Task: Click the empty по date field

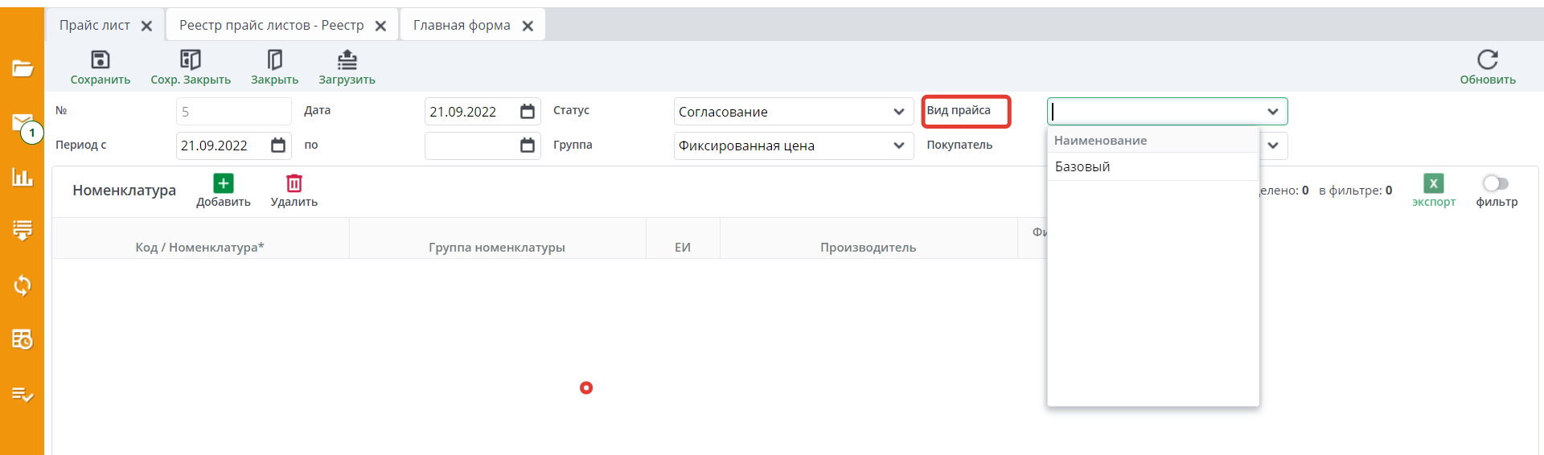Action: pos(470,146)
